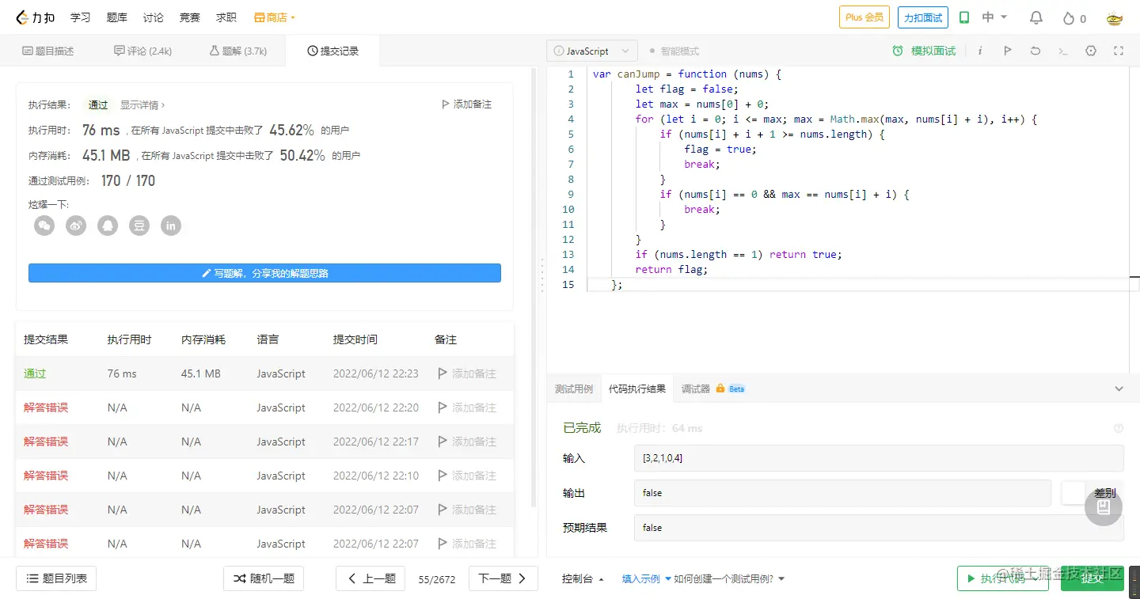The height and width of the screenshot is (599, 1140).
Task: Open the mobile app phone icon
Action: 964,17
